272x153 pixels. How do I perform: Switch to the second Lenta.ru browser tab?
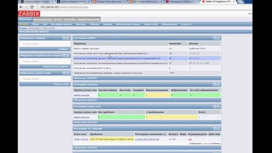73,2
